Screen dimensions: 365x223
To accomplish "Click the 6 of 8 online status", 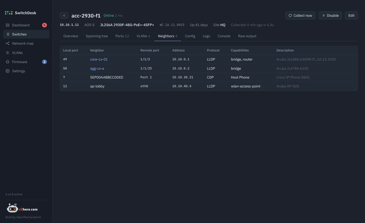I will point(14,194).
